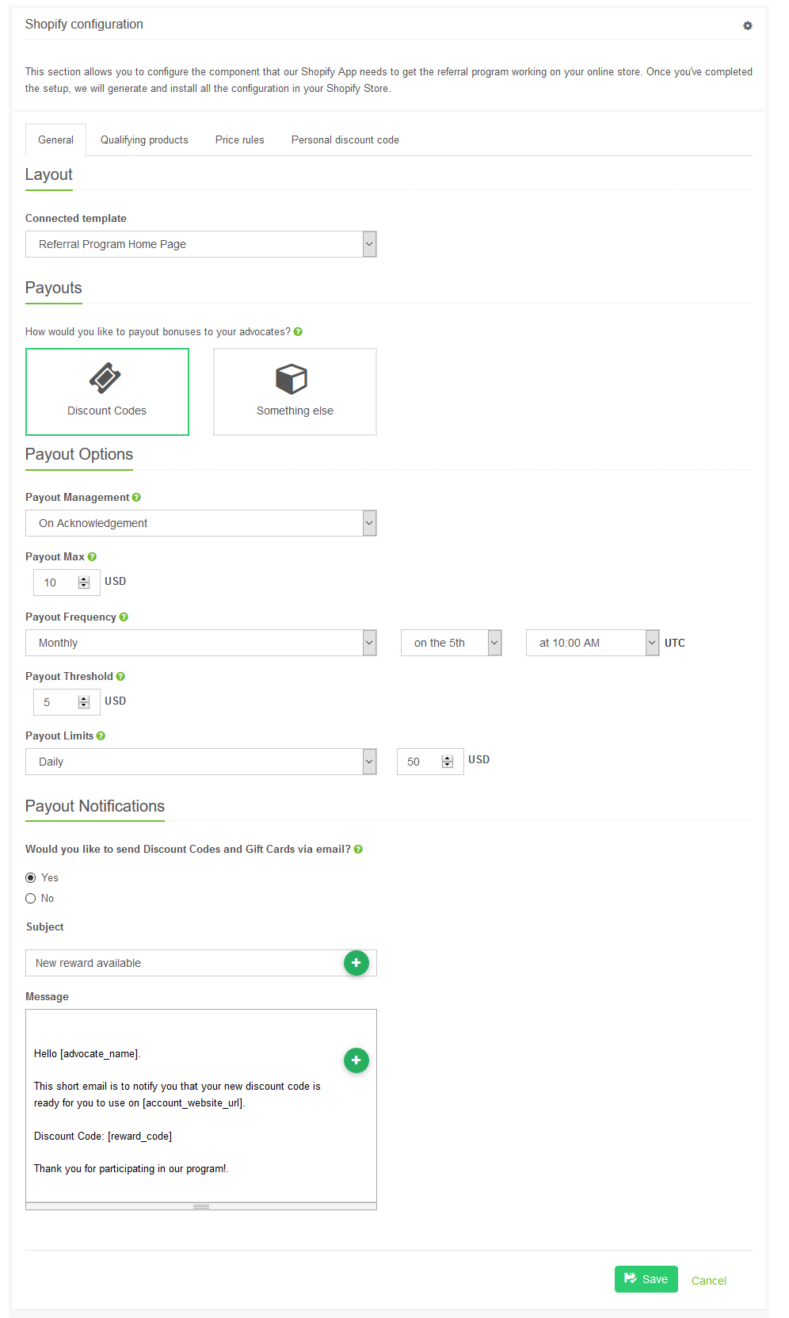Click the Message box resize handle bar

201,1206
